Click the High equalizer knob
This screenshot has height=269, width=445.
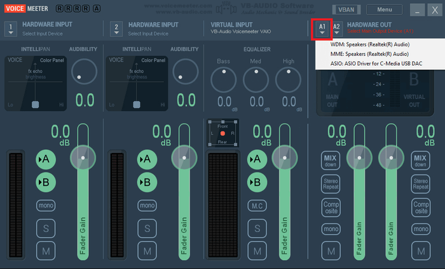point(289,79)
